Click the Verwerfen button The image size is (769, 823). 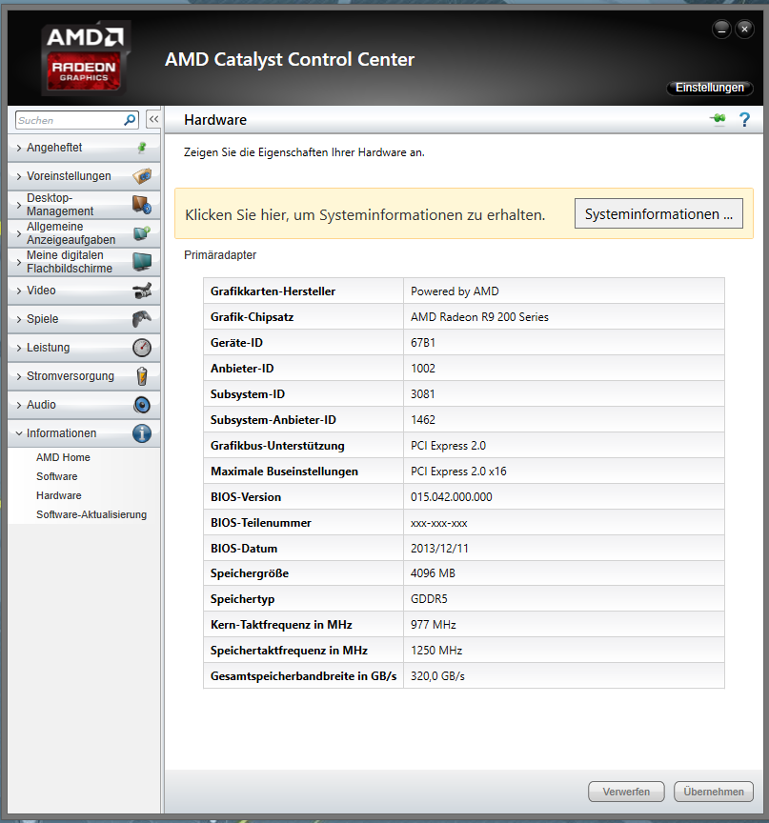click(626, 792)
